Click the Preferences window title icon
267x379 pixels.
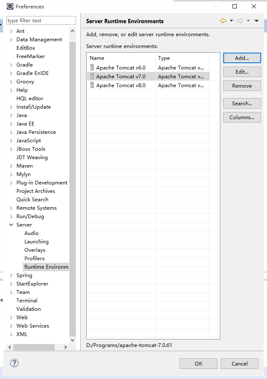(10, 6)
